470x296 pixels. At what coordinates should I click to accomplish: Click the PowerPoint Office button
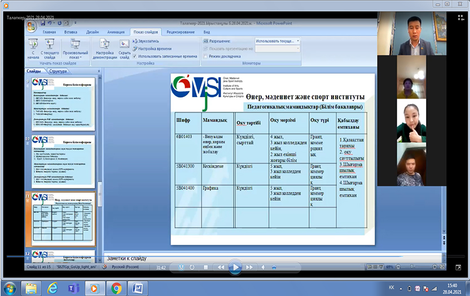pyautogui.click(x=31, y=26)
